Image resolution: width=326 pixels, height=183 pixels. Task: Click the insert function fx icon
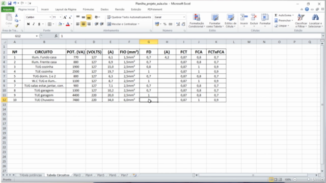click(56, 36)
